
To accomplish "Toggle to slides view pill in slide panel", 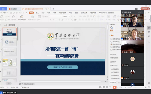I will [12, 25].
